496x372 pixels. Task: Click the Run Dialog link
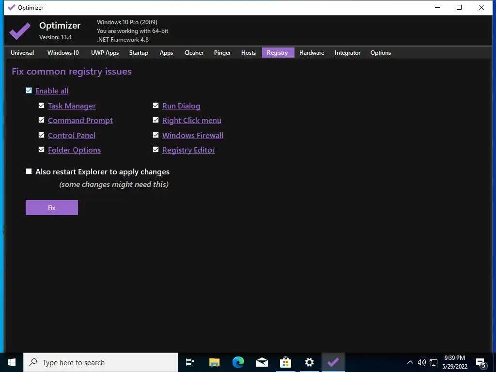[181, 106]
